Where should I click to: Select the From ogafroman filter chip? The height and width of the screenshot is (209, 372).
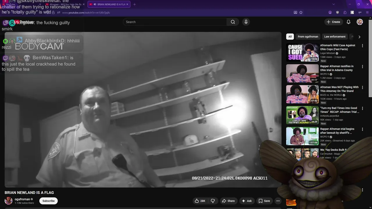click(308, 37)
